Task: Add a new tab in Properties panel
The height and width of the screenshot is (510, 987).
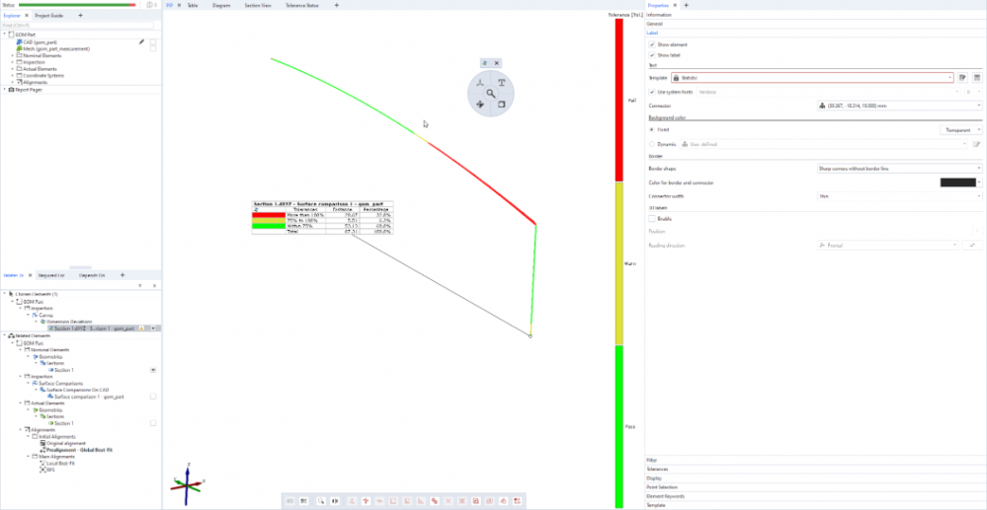Action: (x=686, y=5)
